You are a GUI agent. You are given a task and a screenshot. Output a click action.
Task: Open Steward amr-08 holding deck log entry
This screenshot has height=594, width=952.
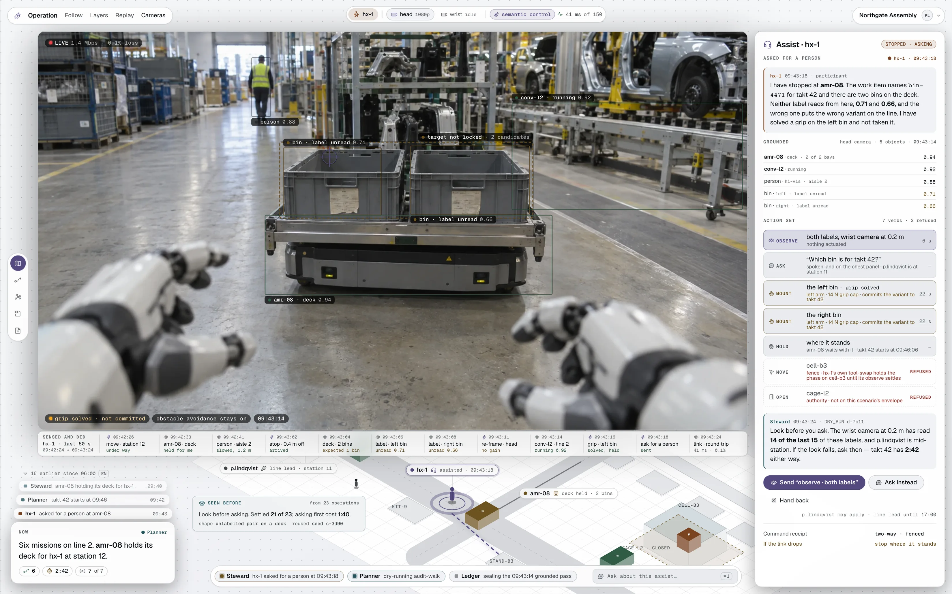pos(93,486)
